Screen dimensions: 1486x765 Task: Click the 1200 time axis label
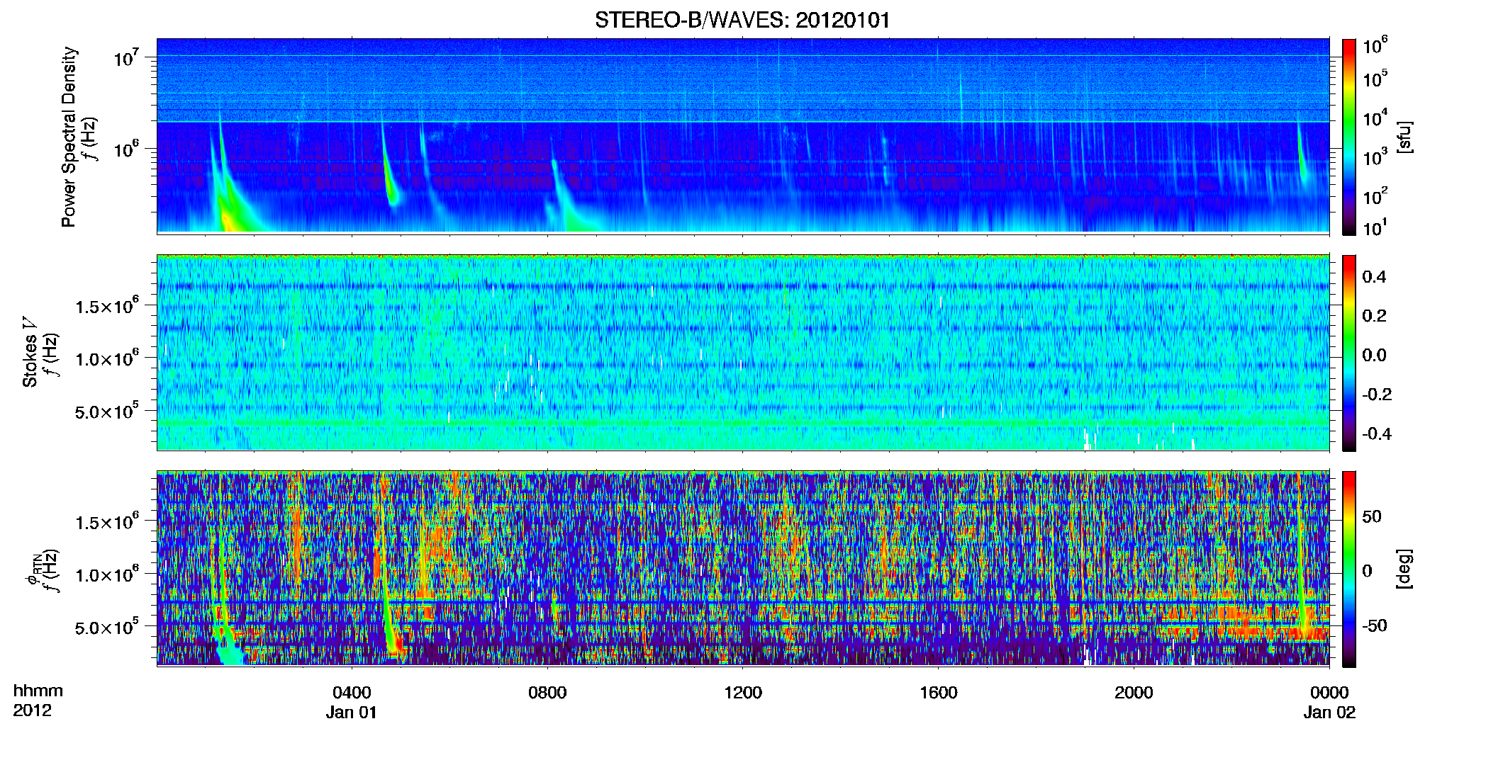(743, 693)
